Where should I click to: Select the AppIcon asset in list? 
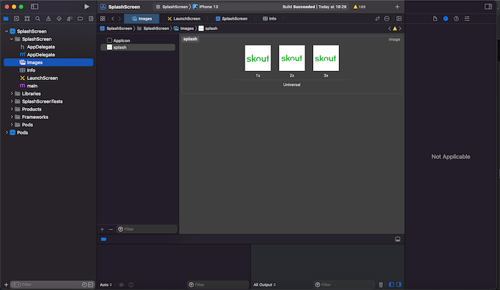point(121,41)
